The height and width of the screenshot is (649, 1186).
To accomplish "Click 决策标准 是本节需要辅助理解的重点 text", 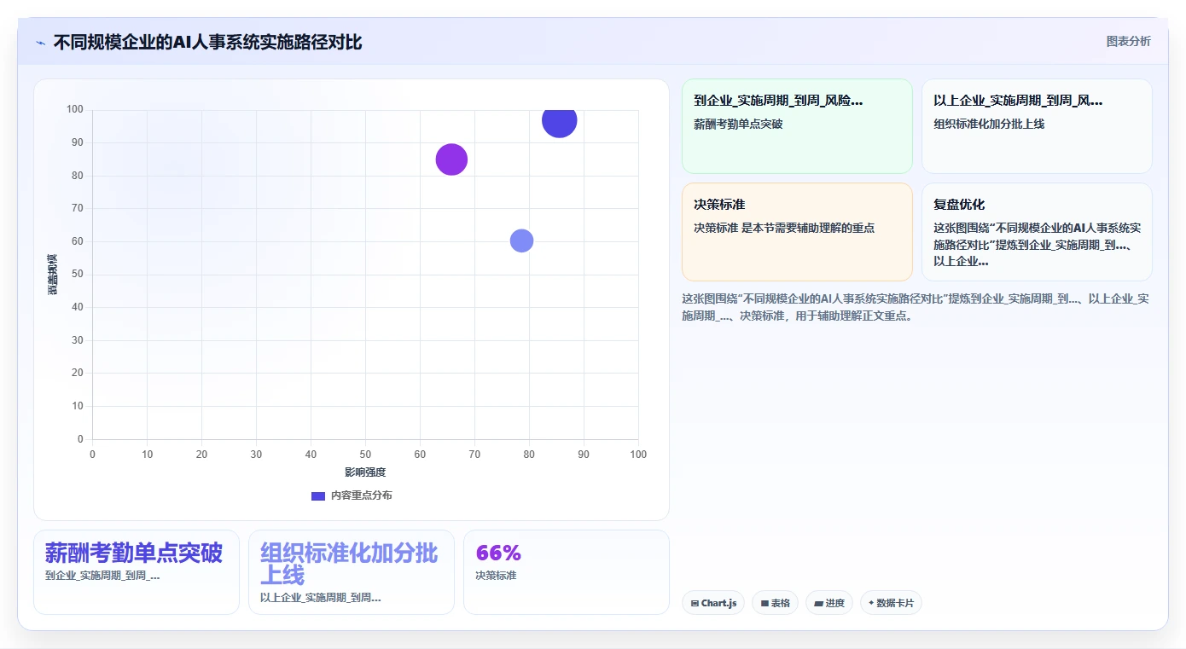I will click(784, 228).
